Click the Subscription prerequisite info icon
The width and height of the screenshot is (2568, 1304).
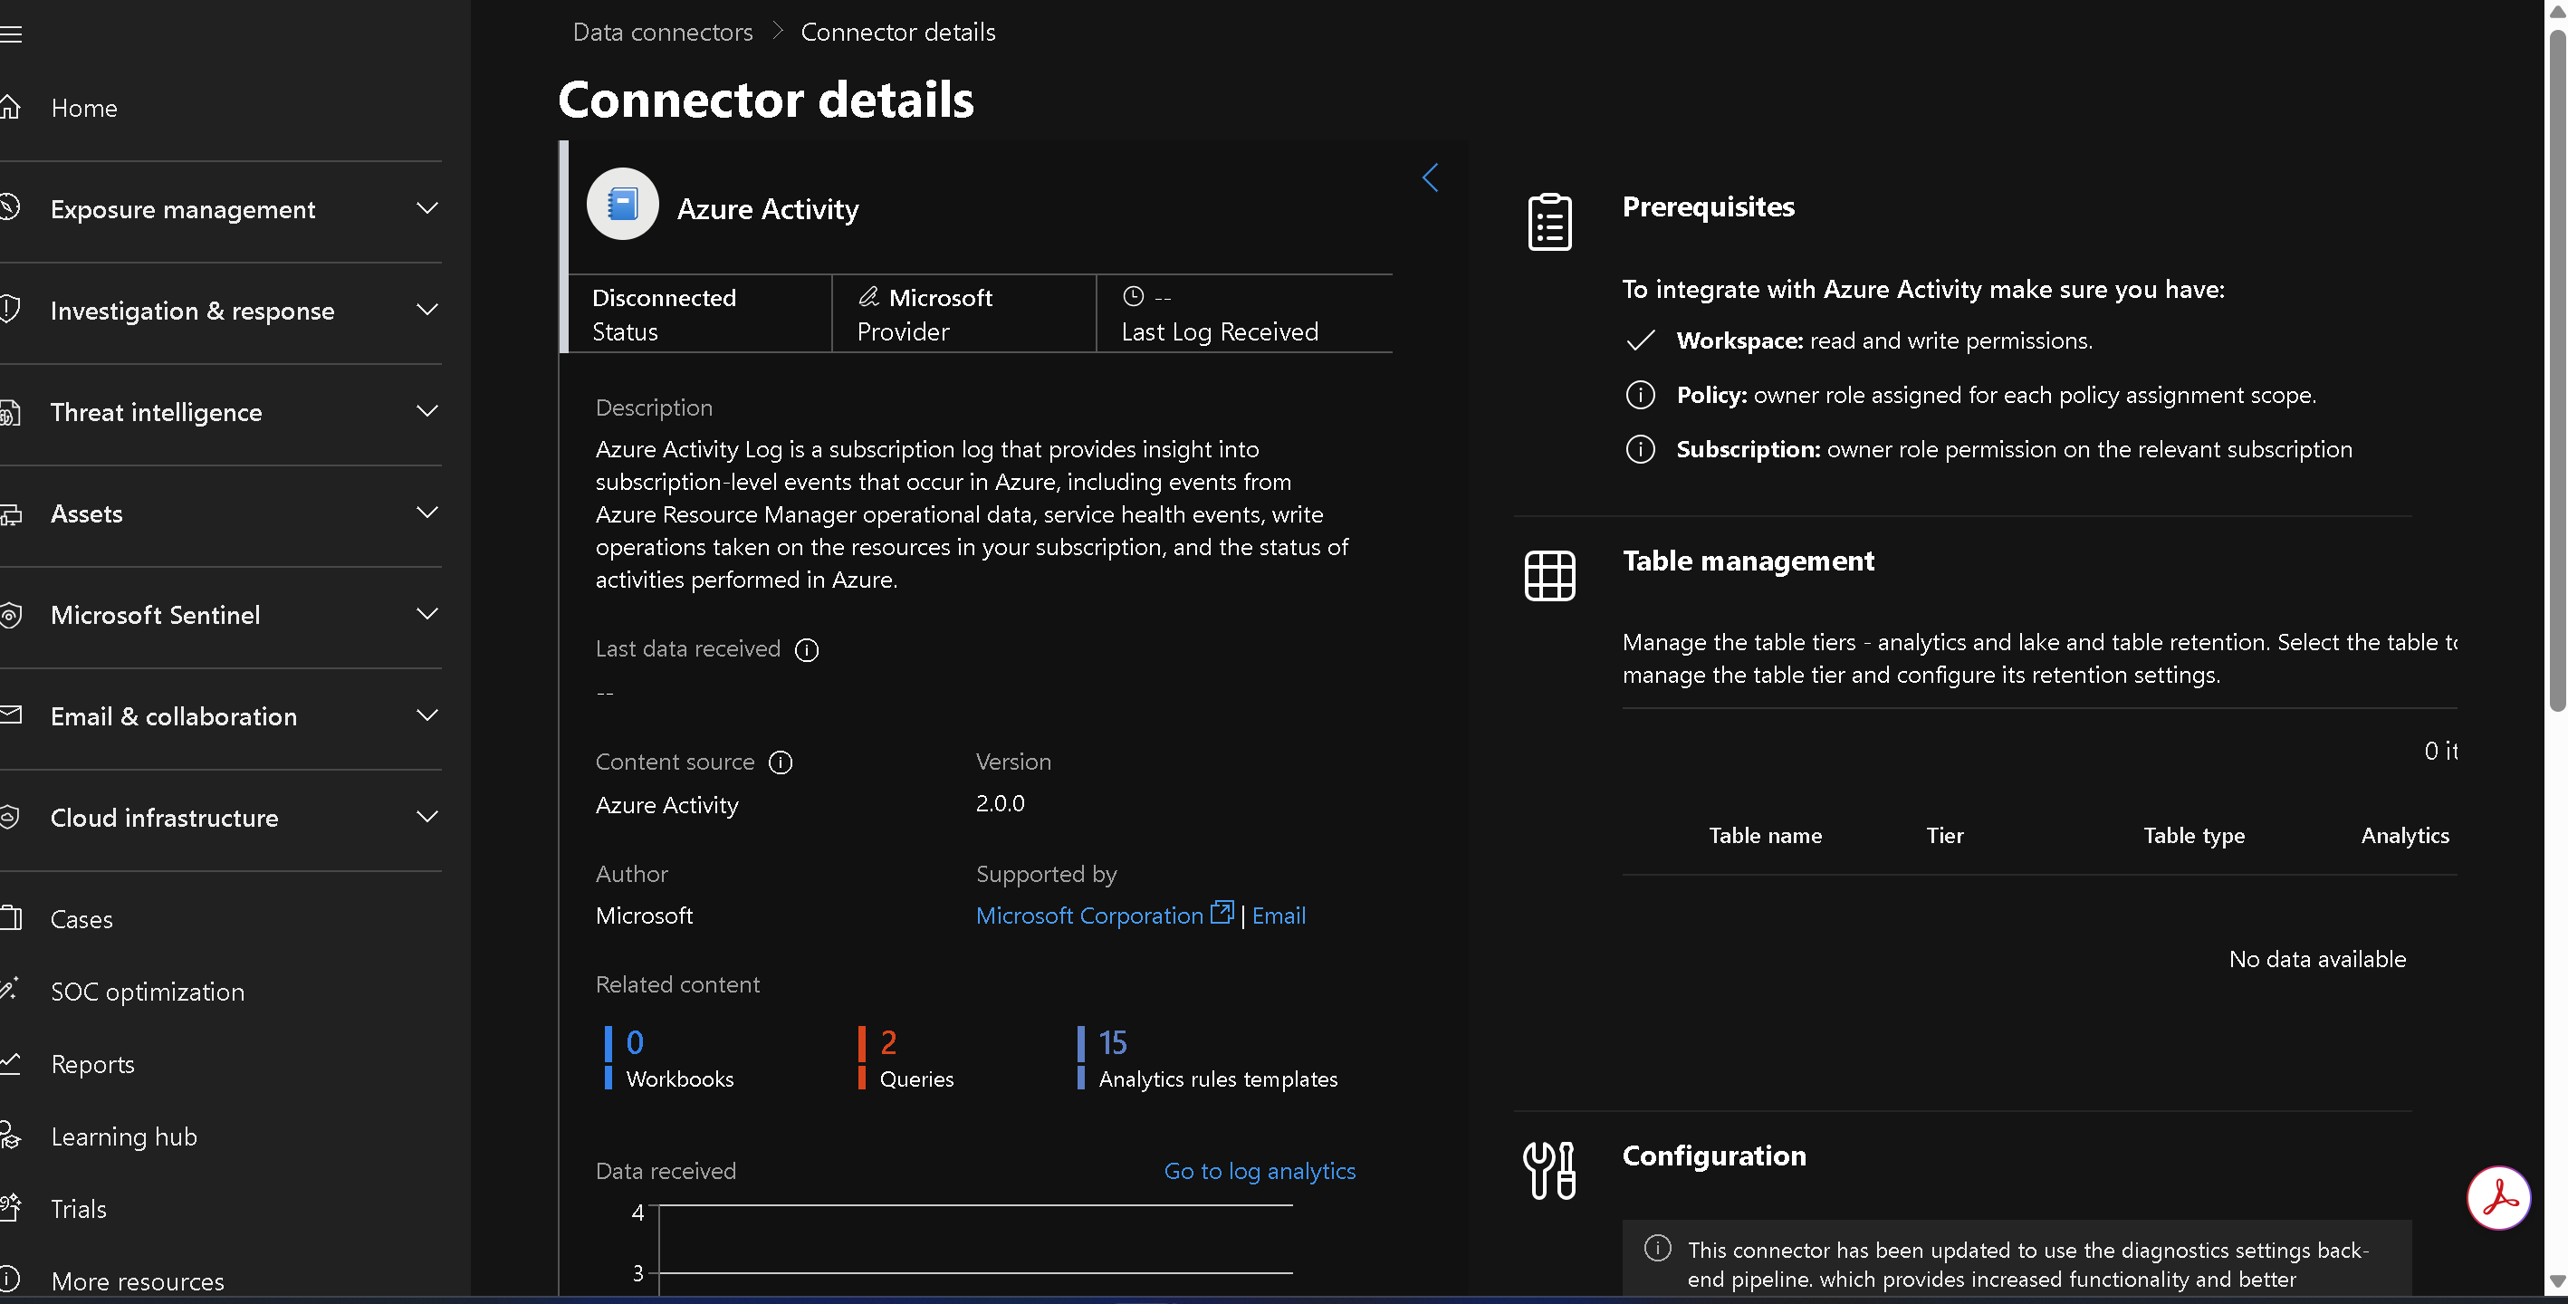1640,450
